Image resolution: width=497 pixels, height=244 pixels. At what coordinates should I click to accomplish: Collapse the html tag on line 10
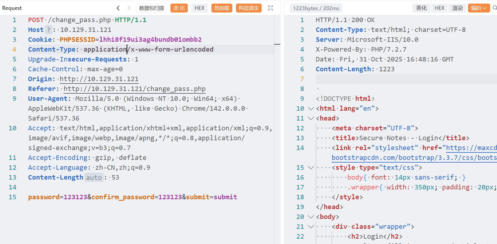coord(311,109)
